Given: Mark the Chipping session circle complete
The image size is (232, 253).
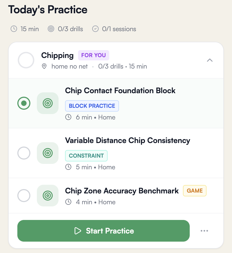Looking at the screenshot, I should coord(26,60).
